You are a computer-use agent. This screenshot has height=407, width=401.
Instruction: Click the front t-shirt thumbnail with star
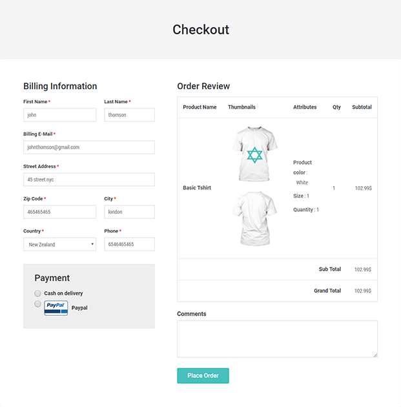coord(254,154)
